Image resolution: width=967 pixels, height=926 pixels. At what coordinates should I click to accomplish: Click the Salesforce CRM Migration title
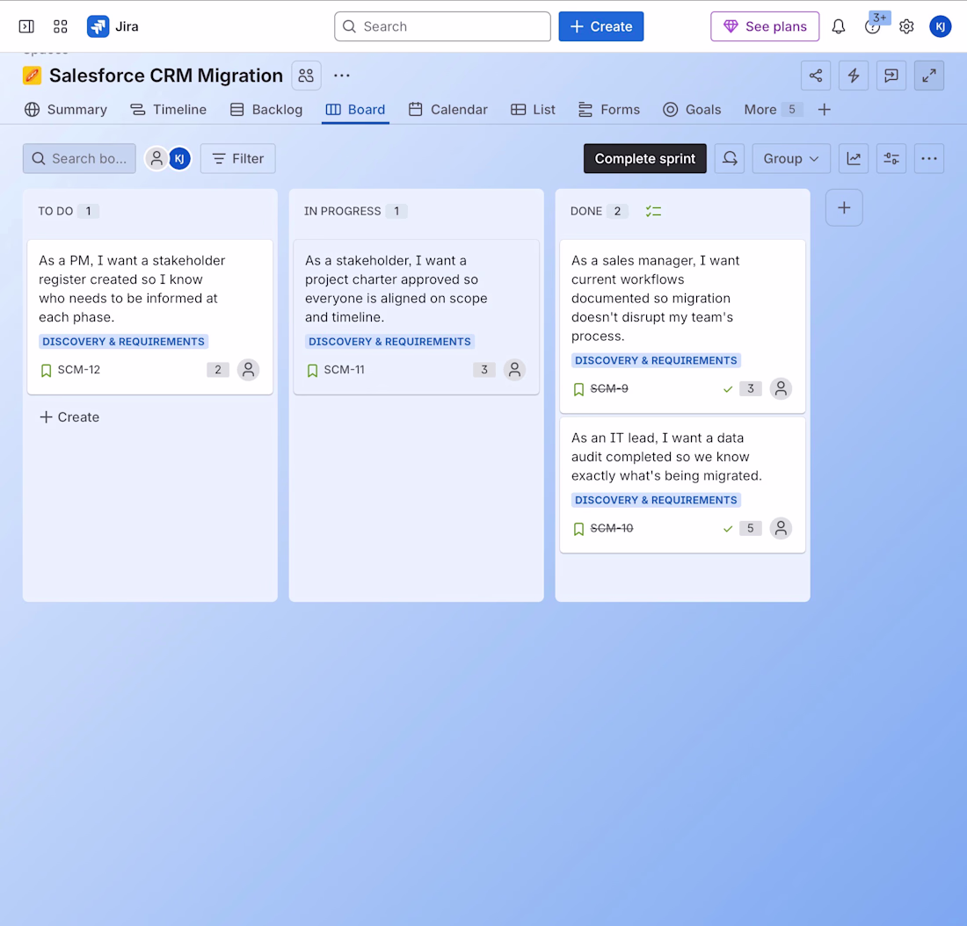click(166, 76)
